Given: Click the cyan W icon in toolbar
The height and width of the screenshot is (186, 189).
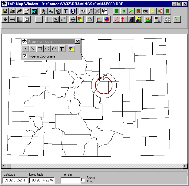Looking at the screenshot, I should pos(34,11).
